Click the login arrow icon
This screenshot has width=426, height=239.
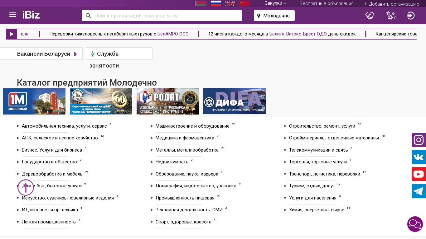(x=411, y=16)
